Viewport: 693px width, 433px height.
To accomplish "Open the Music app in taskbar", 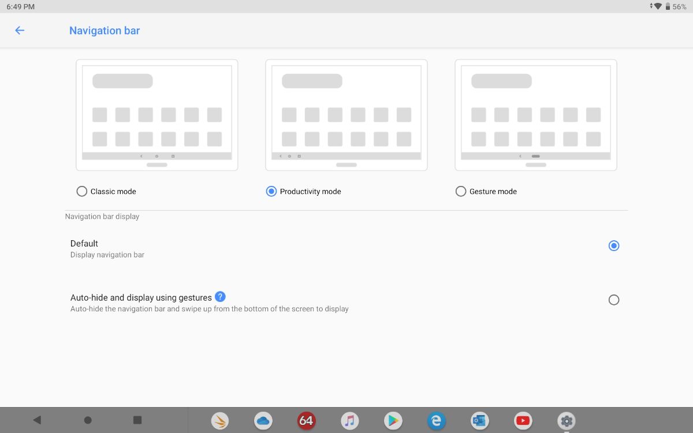I will click(349, 420).
